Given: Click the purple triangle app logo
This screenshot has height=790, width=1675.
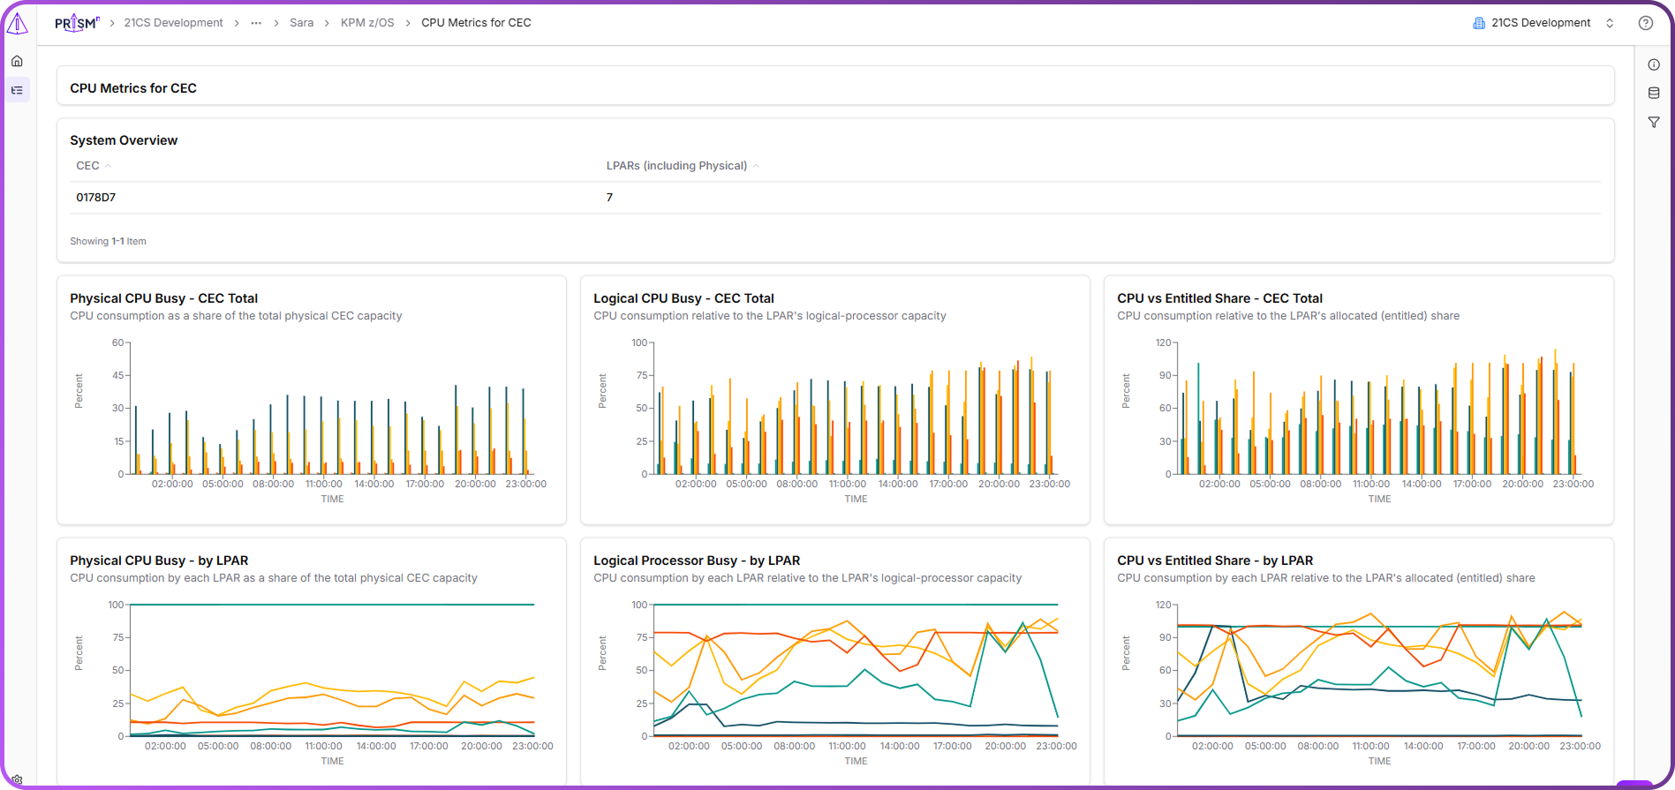Looking at the screenshot, I should 17,24.
